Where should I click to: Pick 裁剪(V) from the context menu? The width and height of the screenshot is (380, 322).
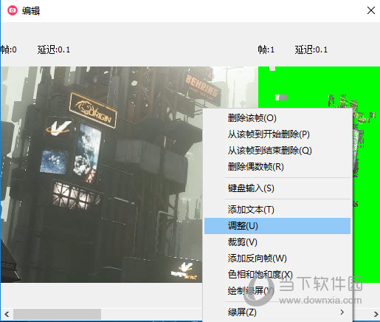[x=277, y=242]
